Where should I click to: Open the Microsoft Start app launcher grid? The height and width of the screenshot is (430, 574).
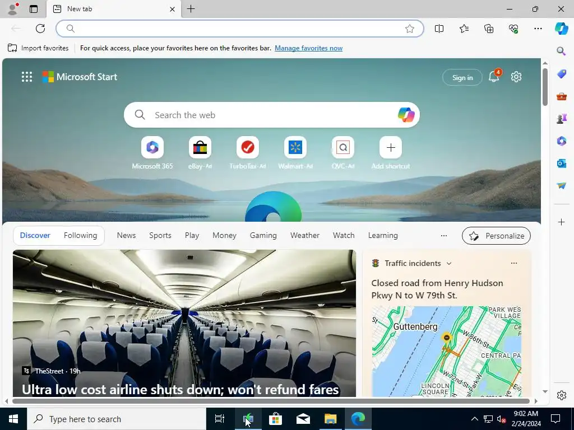tap(27, 77)
